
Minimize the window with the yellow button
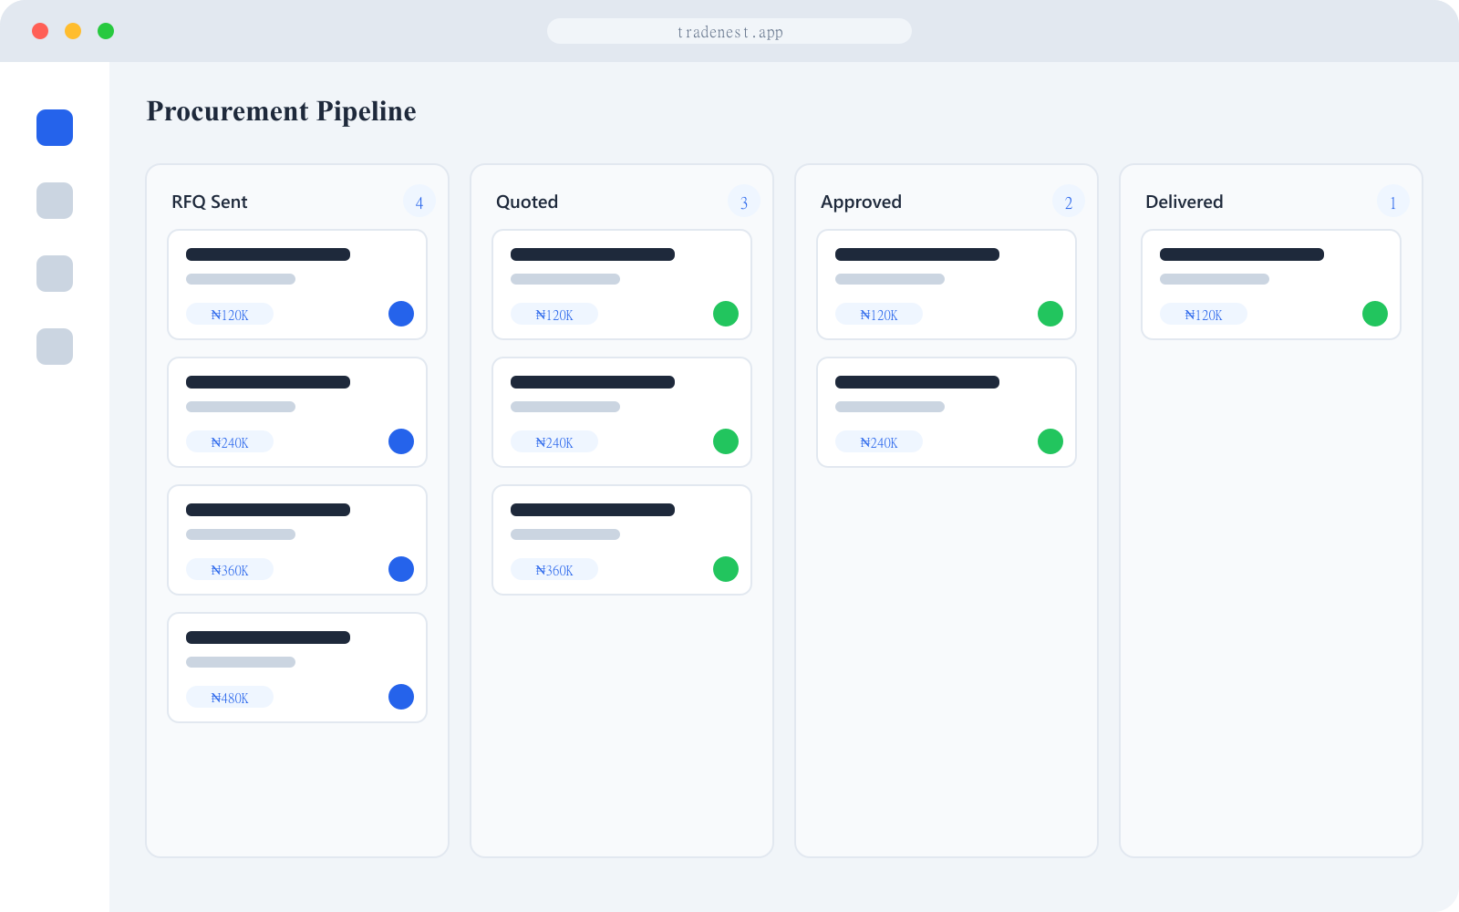coord(73,31)
